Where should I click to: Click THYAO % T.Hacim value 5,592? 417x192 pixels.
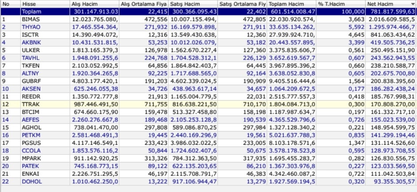pyautogui.click(x=357, y=27)
